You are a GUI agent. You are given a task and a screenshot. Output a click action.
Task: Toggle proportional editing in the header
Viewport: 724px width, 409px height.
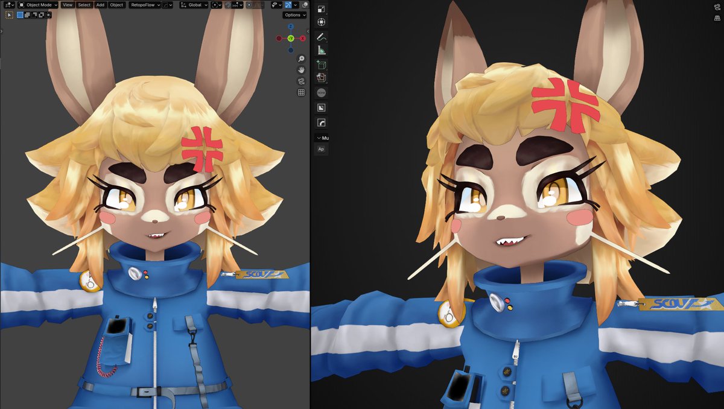click(248, 5)
